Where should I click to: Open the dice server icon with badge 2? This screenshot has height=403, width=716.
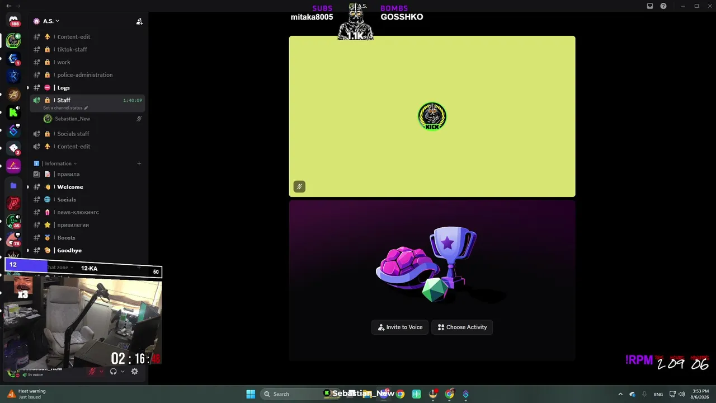click(x=13, y=148)
